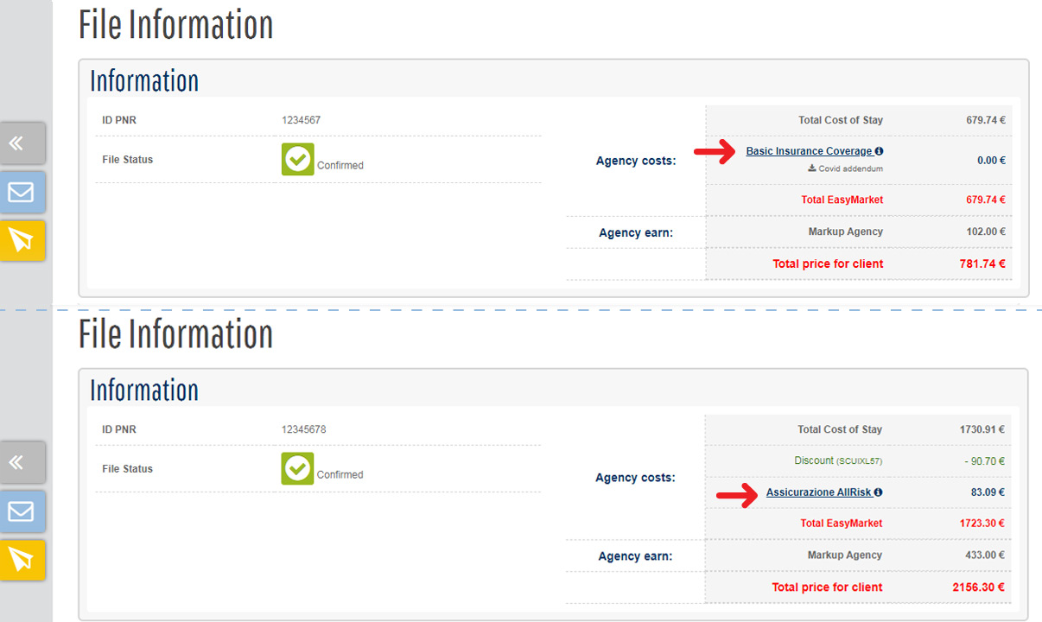Click the mail icon beside PNR 1234567
The image size is (1042, 622).
[21, 192]
